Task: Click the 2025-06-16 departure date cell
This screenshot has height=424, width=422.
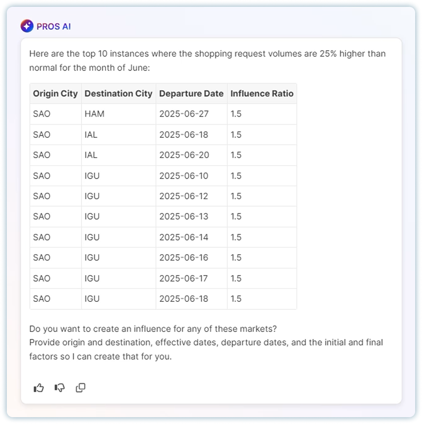Action: 191,258
